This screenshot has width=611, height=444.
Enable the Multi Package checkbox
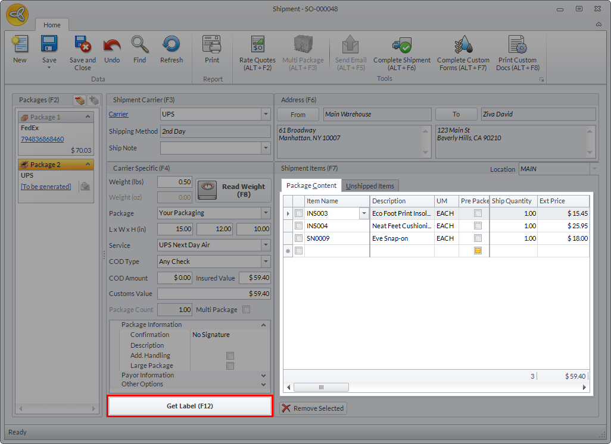pos(247,310)
